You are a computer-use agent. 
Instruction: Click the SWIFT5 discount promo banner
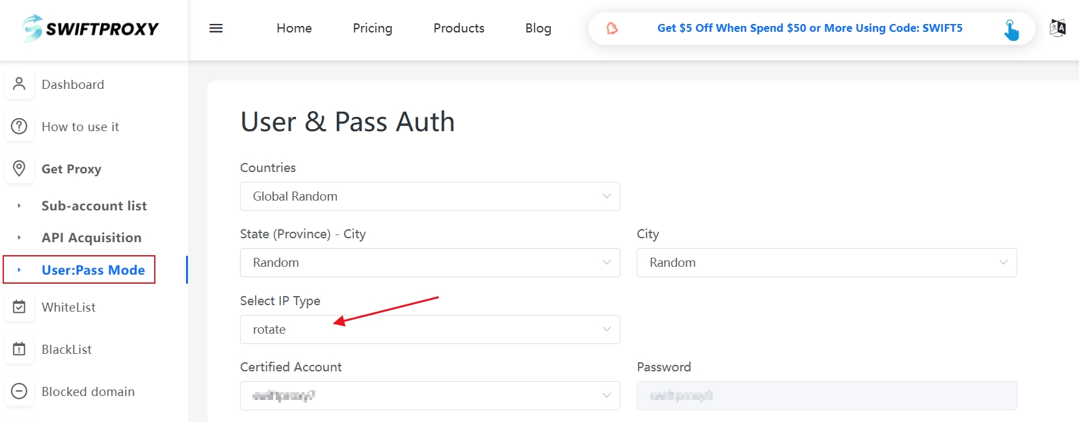(809, 29)
